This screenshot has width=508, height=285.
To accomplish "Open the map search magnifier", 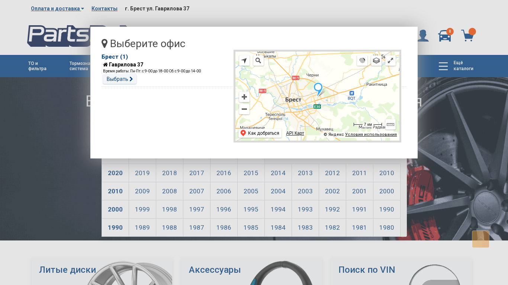I will [x=258, y=60].
